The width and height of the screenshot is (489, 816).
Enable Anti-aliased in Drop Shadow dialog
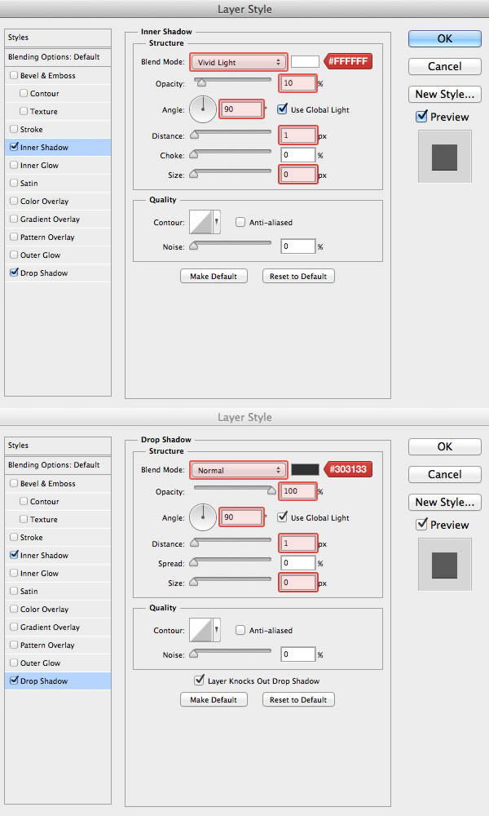[240, 630]
